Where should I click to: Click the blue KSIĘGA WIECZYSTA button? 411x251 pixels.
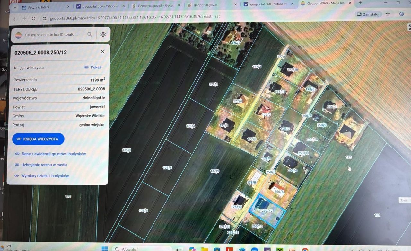pos(38,139)
